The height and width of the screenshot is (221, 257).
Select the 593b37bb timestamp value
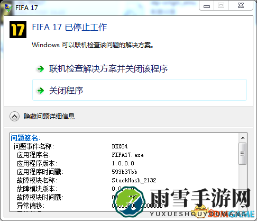(x=124, y=172)
